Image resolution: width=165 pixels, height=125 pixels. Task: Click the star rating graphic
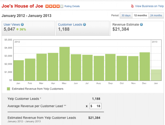coord(54,6)
